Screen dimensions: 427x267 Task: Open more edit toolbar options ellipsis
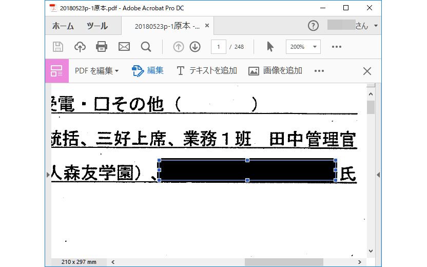(319, 71)
